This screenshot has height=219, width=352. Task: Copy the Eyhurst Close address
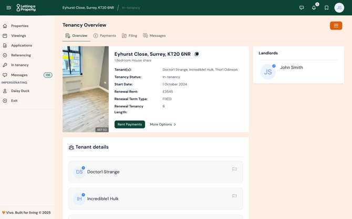coord(197,54)
